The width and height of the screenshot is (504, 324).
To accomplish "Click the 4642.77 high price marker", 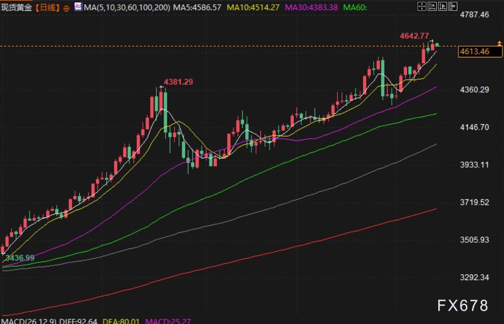I will click(x=414, y=36).
